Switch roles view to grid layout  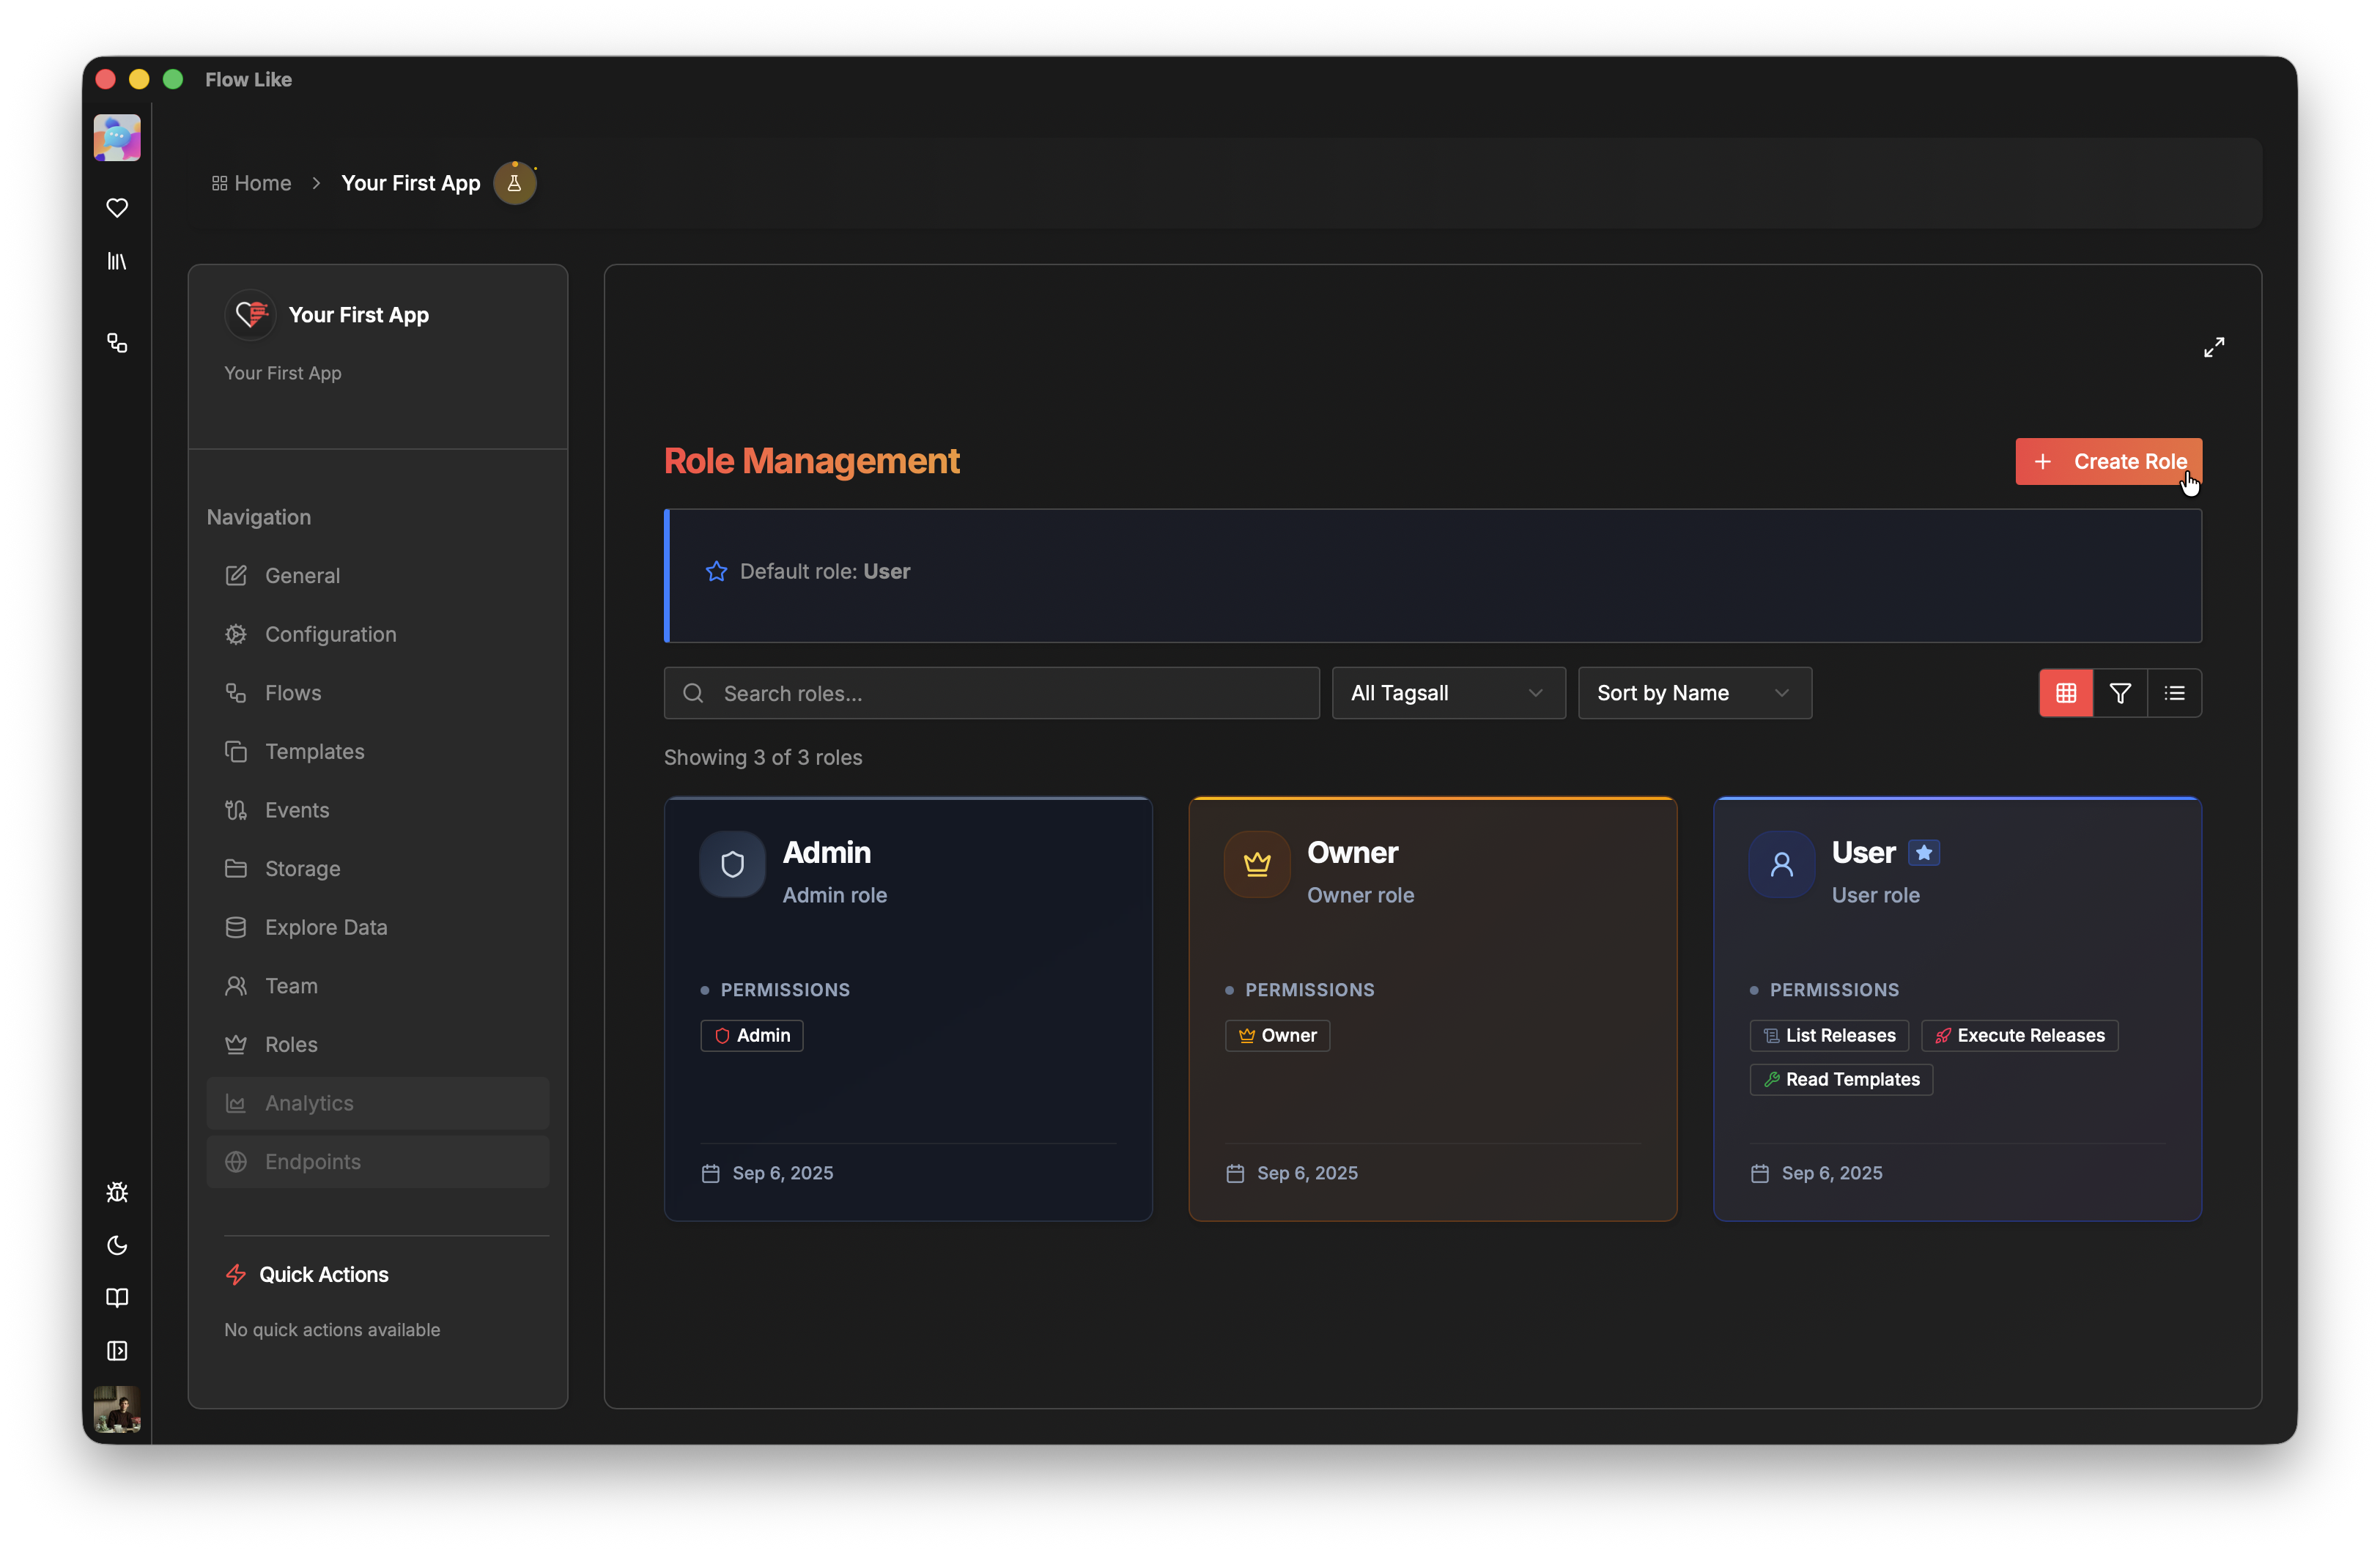tap(2066, 692)
